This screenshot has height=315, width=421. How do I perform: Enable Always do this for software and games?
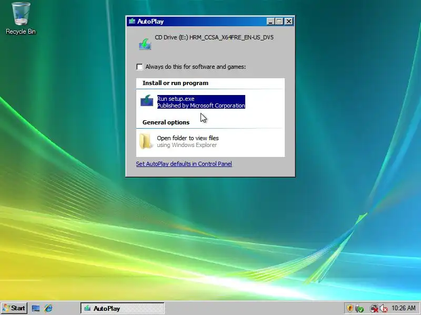click(139, 67)
